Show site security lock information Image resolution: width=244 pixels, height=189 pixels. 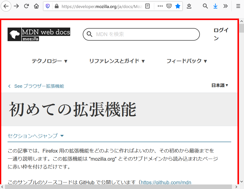click(x=57, y=6)
